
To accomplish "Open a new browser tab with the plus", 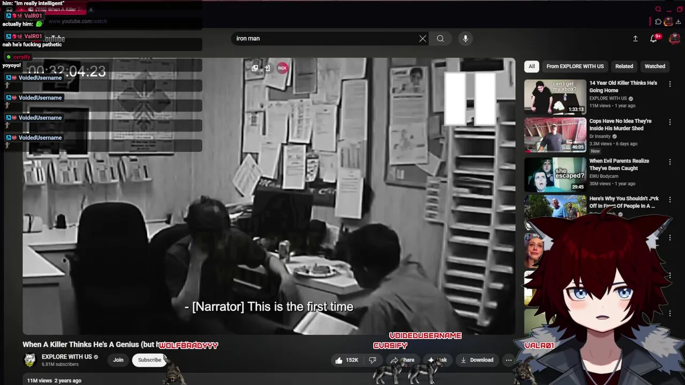I will (91, 9).
